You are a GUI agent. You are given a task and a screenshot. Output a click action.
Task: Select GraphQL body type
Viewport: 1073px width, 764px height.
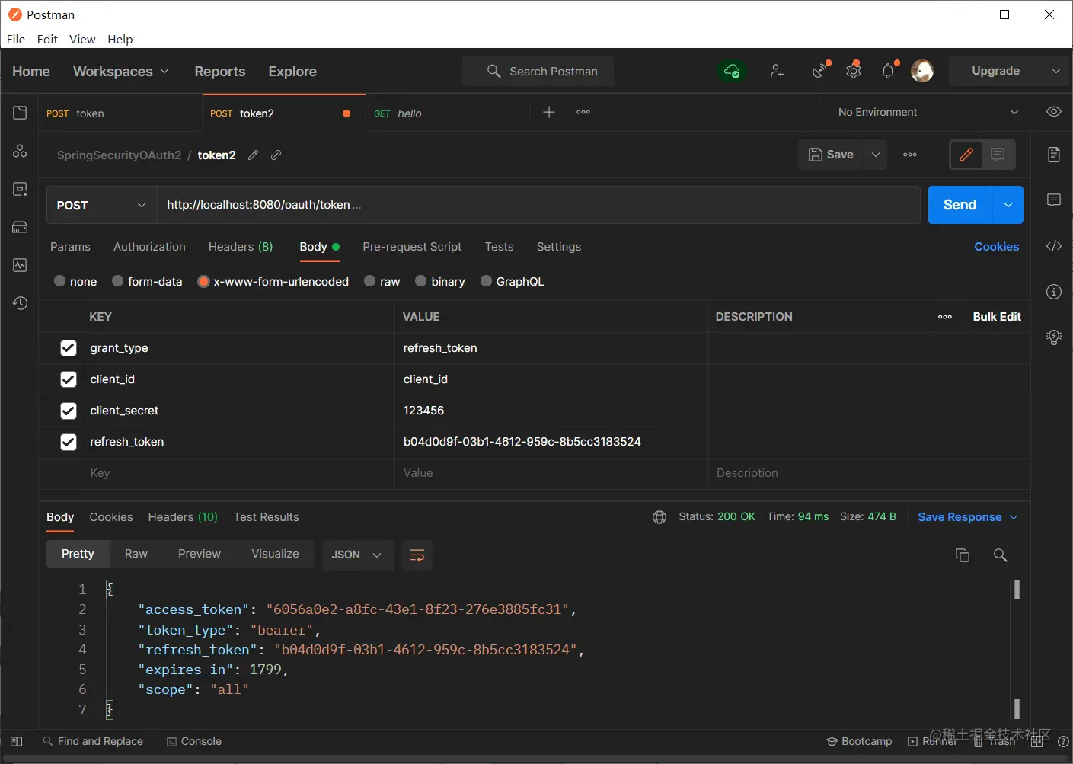click(x=487, y=281)
